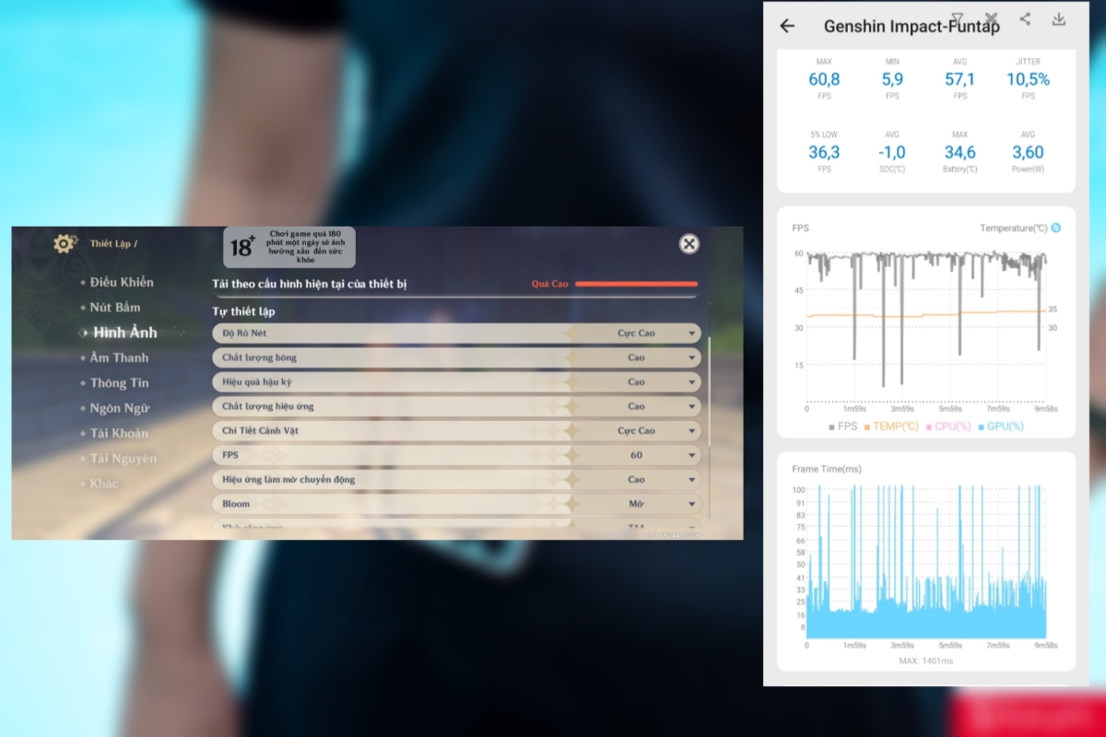Share the Genshin Impact-Funtap report

click(1025, 18)
